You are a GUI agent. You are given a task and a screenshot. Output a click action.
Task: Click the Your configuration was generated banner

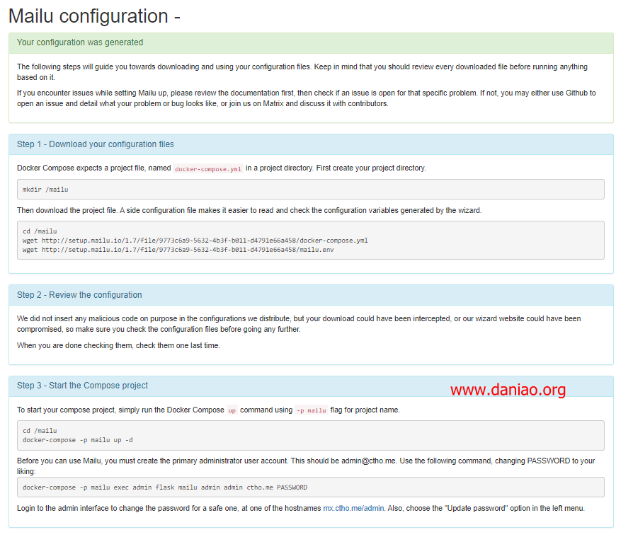click(x=311, y=42)
